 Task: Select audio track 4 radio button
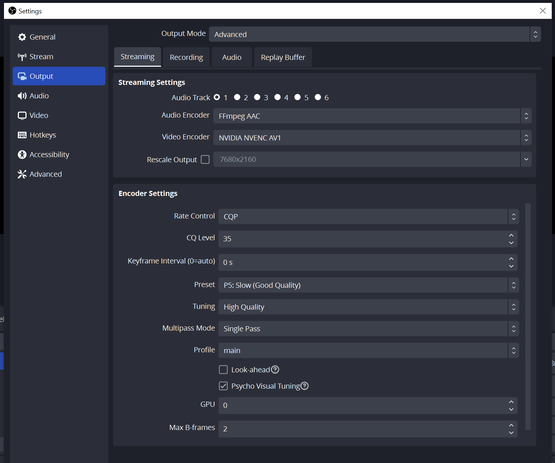(278, 97)
